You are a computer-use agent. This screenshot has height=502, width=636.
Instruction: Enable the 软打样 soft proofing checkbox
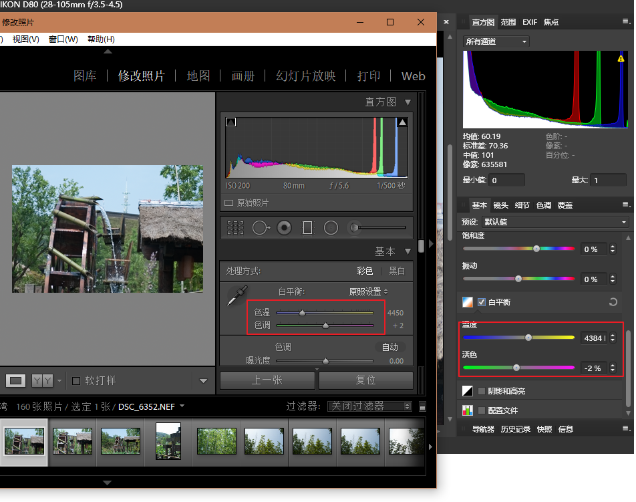click(76, 380)
